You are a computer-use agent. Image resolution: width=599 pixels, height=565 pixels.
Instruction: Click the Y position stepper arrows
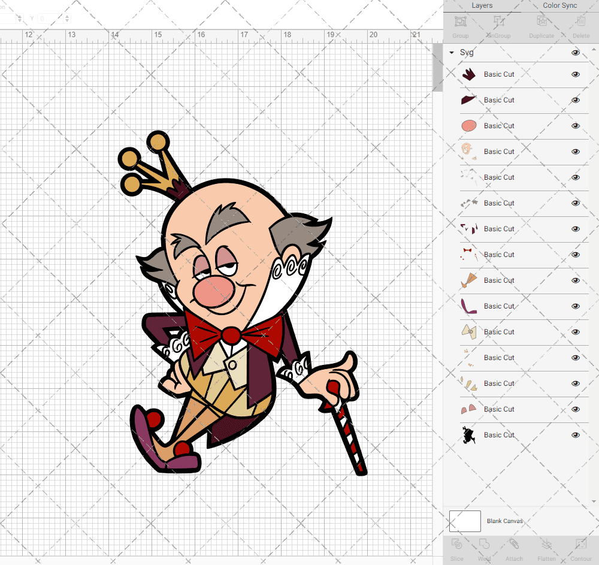coord(67,19)
